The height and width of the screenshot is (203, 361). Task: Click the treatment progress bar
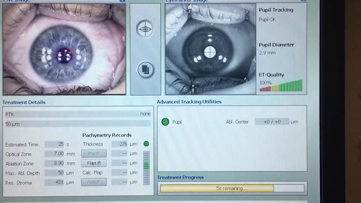click(x=232, y=188)
